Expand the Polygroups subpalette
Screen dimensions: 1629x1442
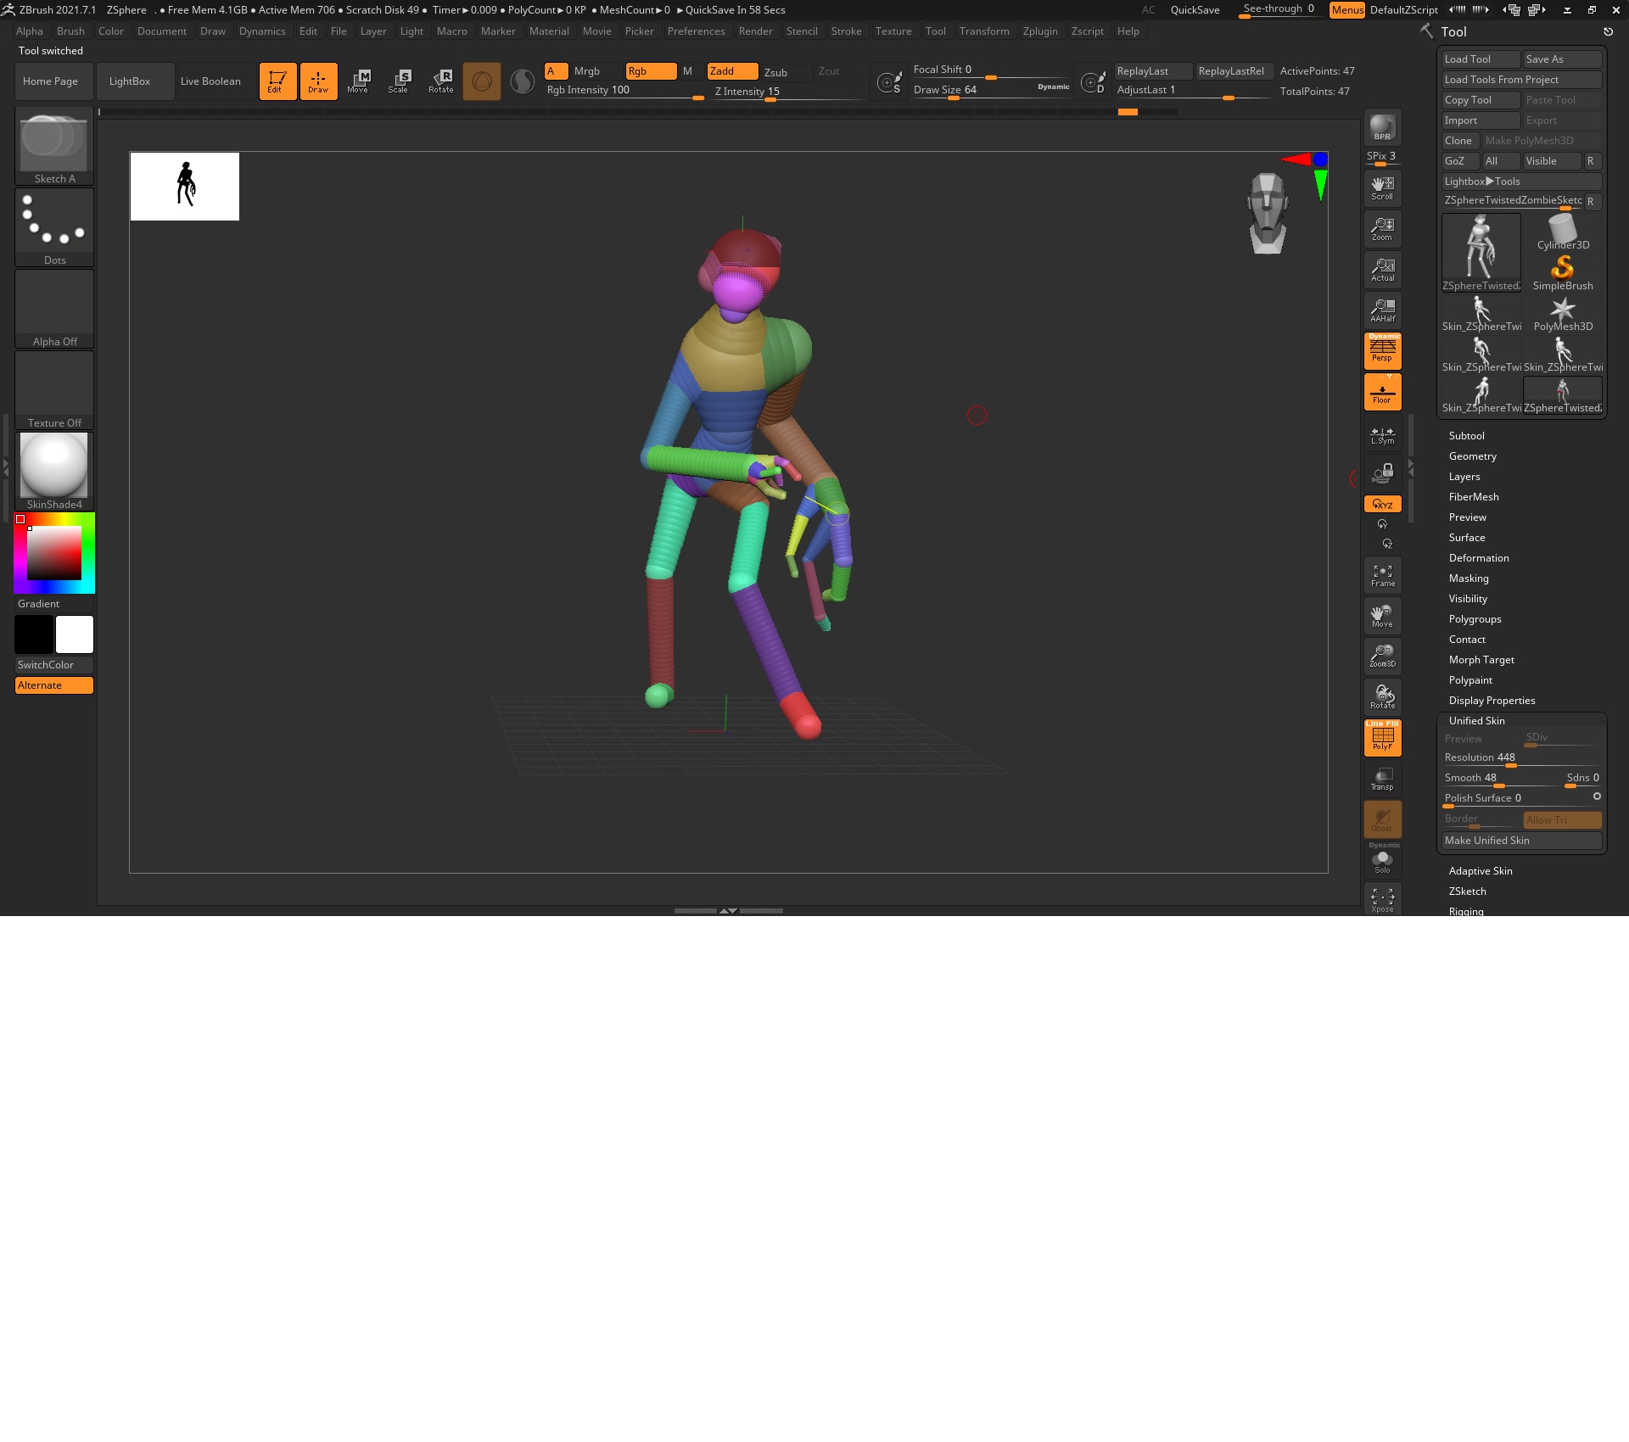tap(1475, 619)
